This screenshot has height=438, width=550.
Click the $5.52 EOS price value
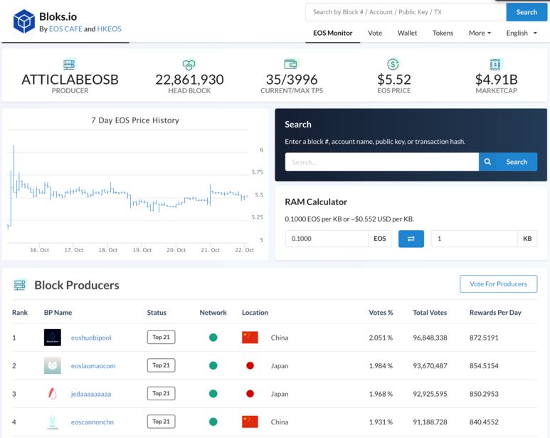pyautogui.click(x=394, y=80)
